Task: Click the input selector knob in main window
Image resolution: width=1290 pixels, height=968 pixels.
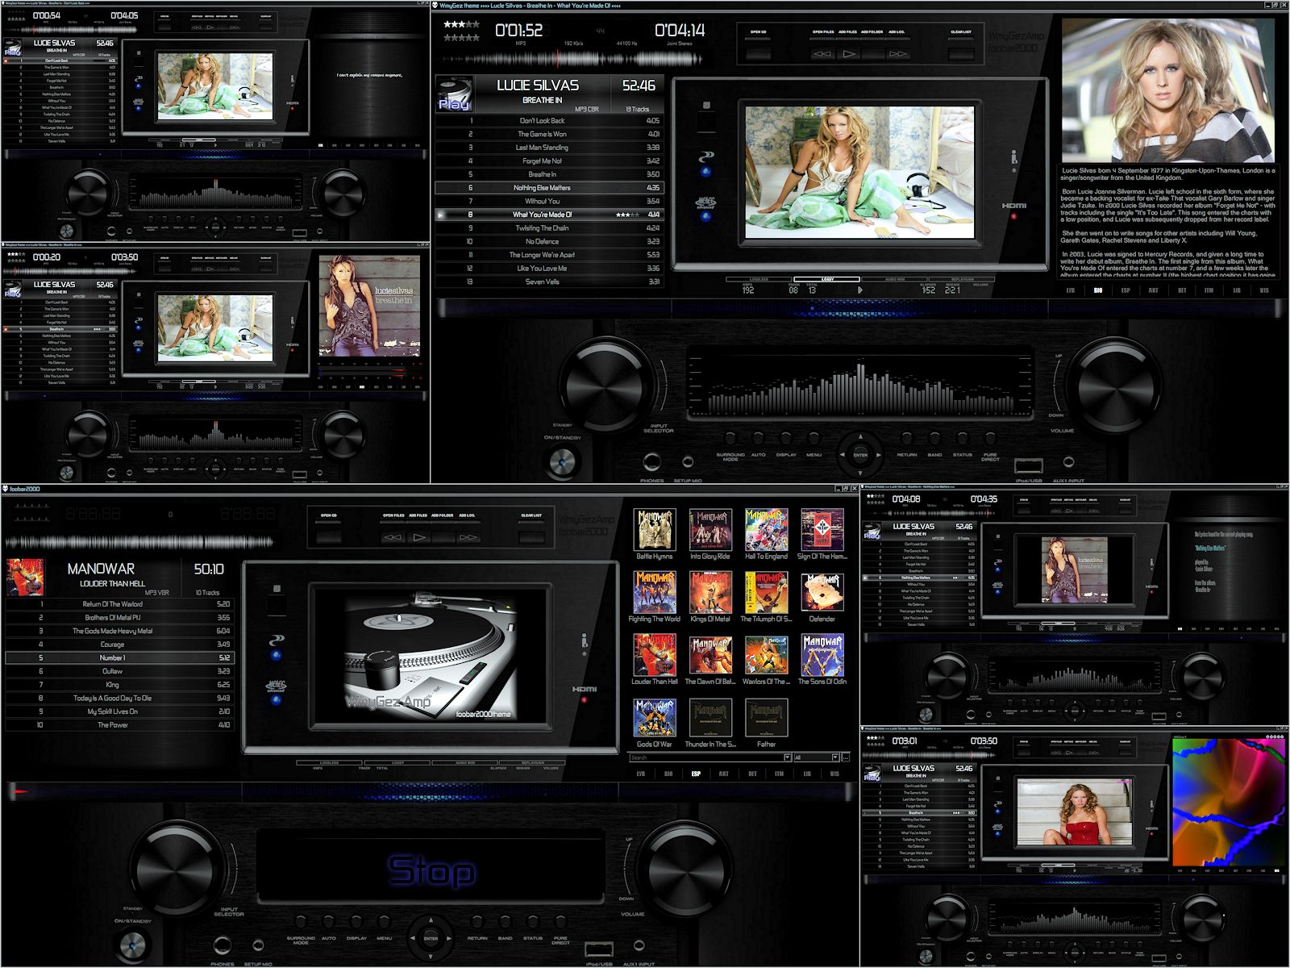Action: point(607,385)
